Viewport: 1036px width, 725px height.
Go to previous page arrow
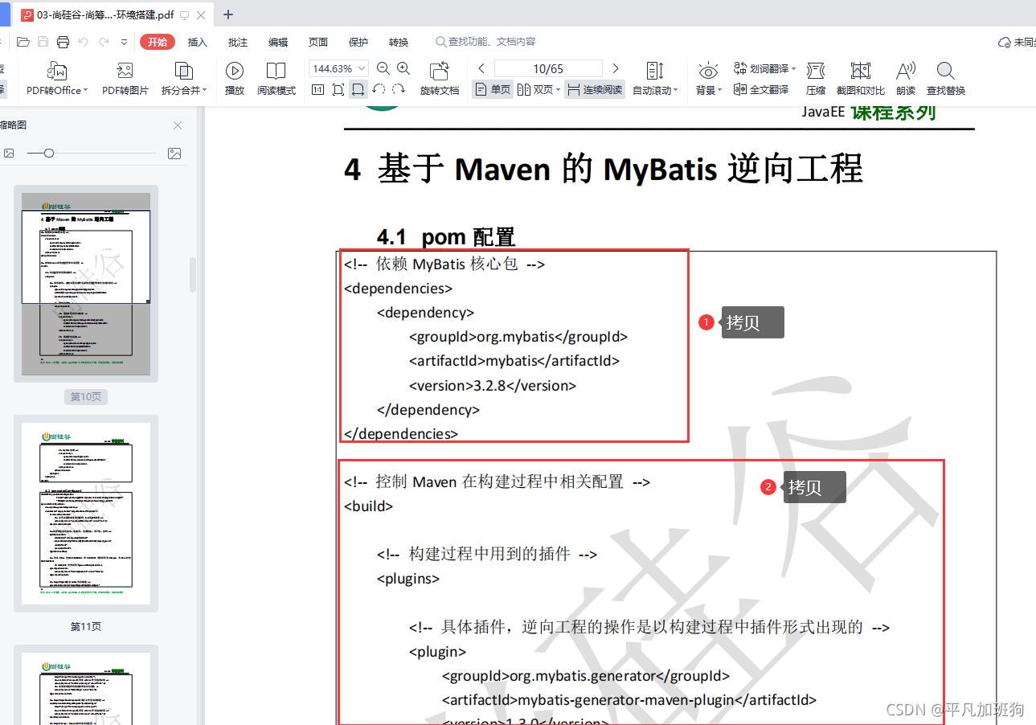coord(481,68)
